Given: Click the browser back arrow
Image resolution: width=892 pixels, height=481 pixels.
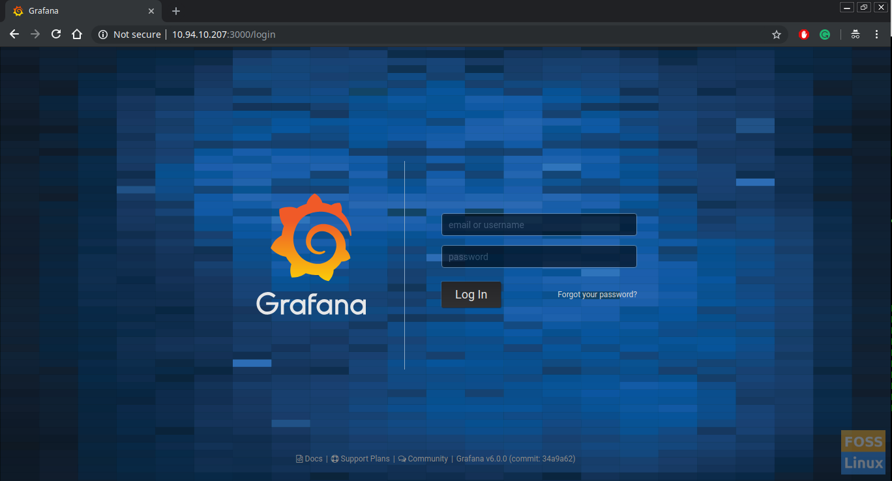Looking at the screenshot, I should click(x=14, y=35).
